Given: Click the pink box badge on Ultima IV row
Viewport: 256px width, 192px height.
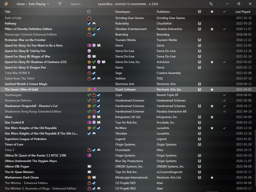Looking at the screenshot, I should 89,155.
